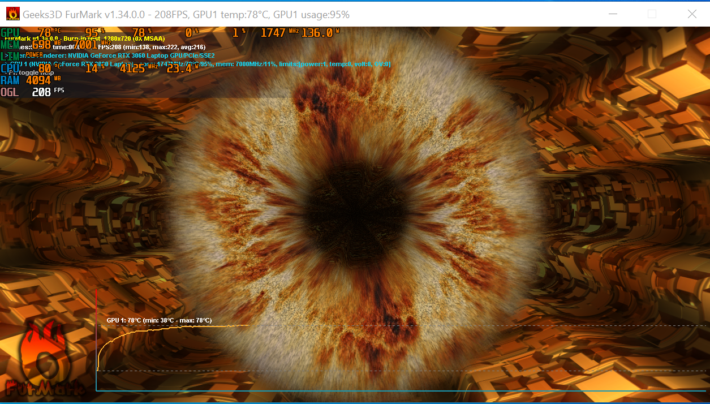Click the "4125 MHz" CPU clock value

(139, 68)
